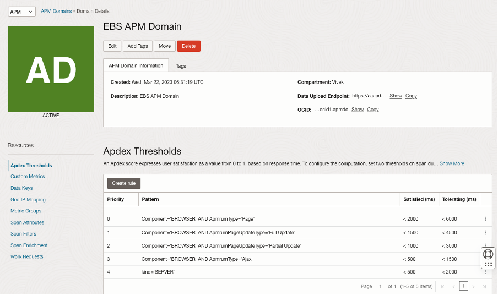This screenshot has height=295, width=498.
Task: Open actions menu for priority 1 rule
Action: pos(485,232)
